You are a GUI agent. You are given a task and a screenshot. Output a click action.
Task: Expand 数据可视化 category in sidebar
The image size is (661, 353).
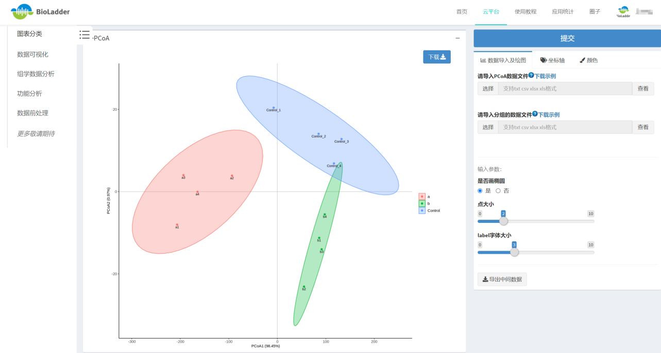(x=32, y=54)
